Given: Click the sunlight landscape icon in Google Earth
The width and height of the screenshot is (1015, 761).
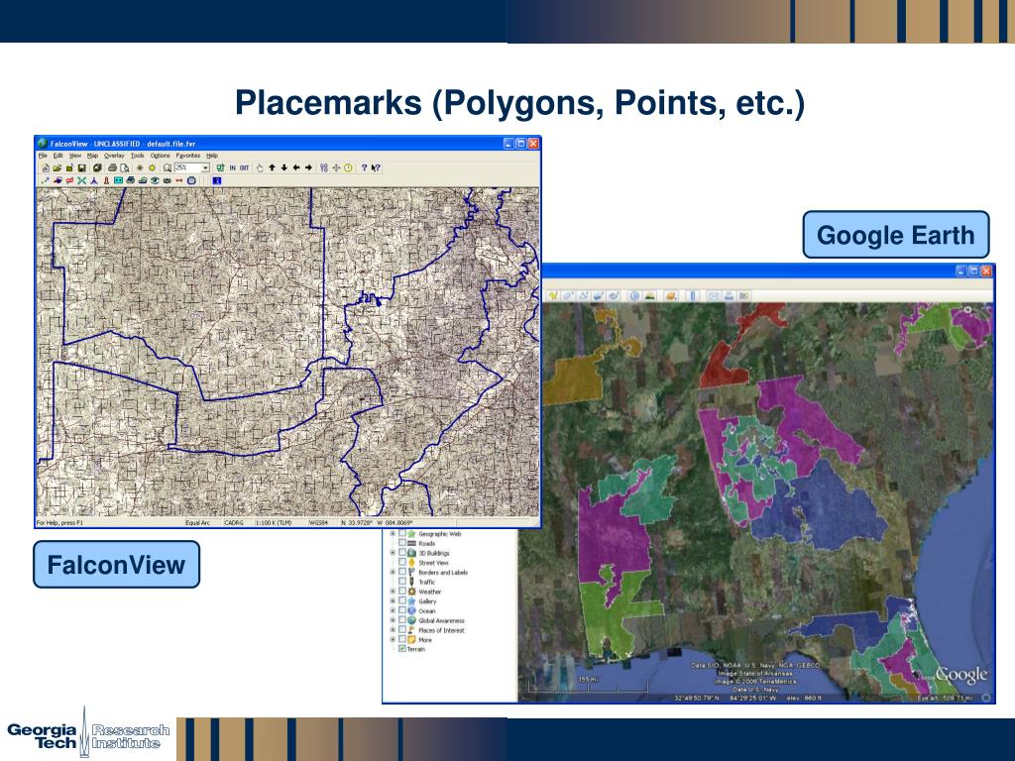Looking at the screenshot, I should 649,295.
